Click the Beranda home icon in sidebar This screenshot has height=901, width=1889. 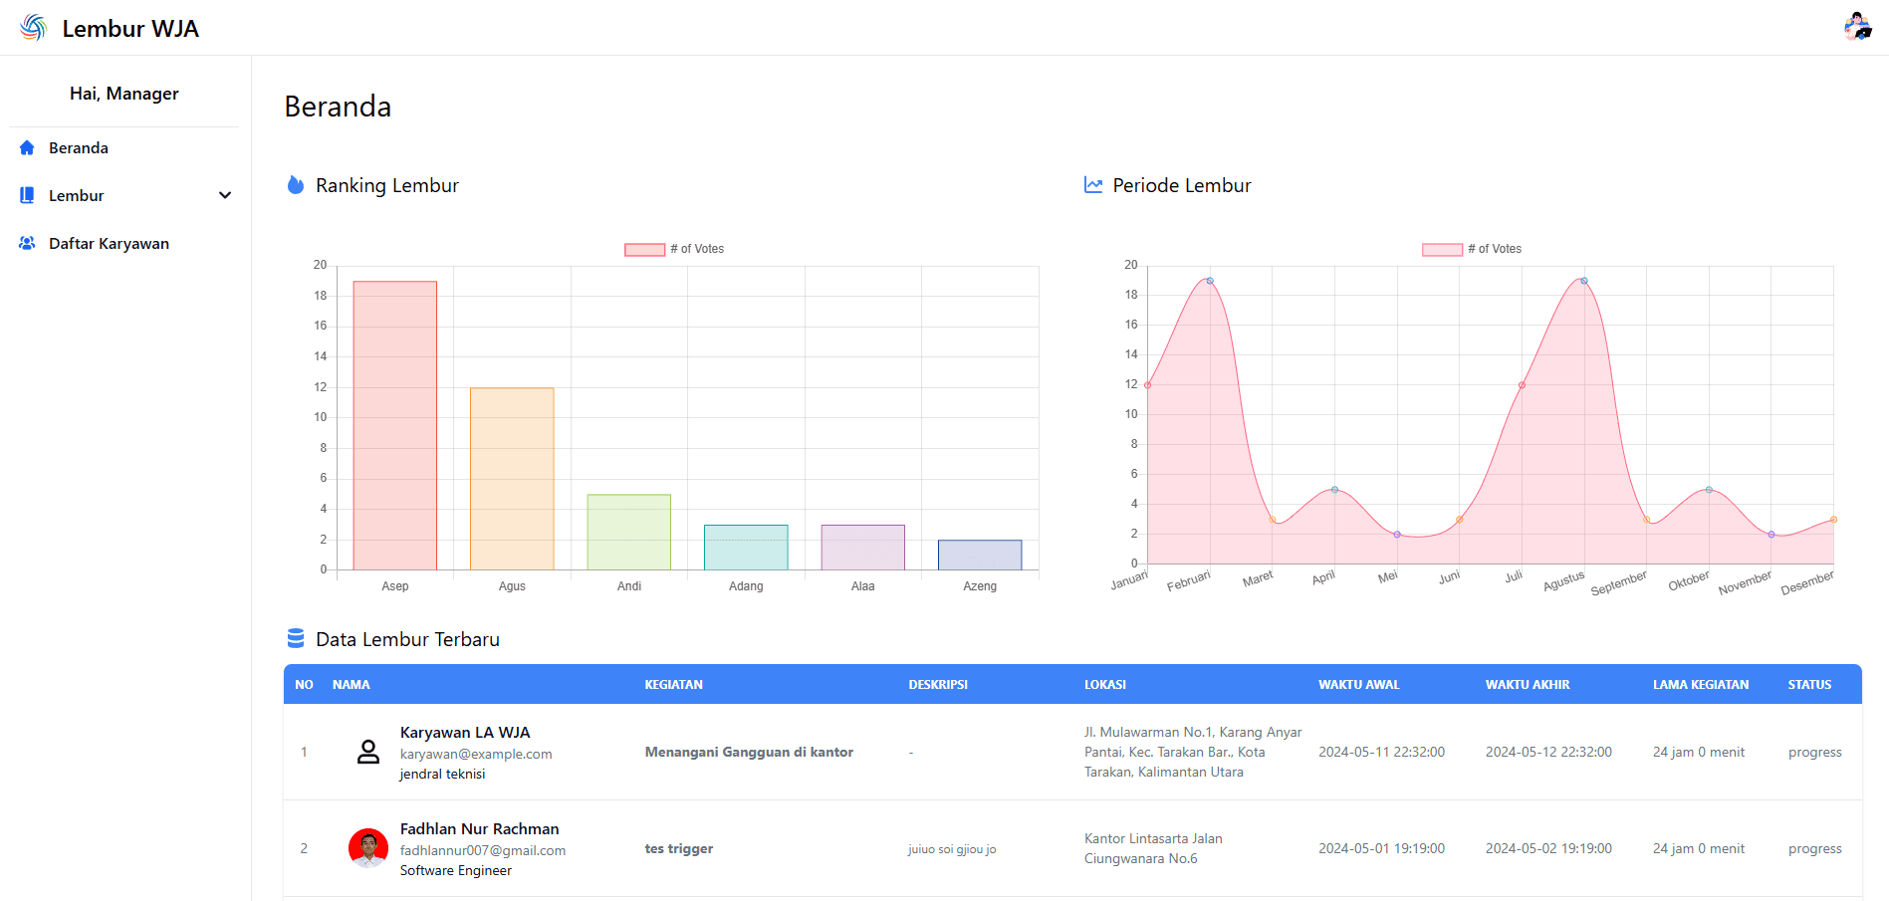click(27, 147)
